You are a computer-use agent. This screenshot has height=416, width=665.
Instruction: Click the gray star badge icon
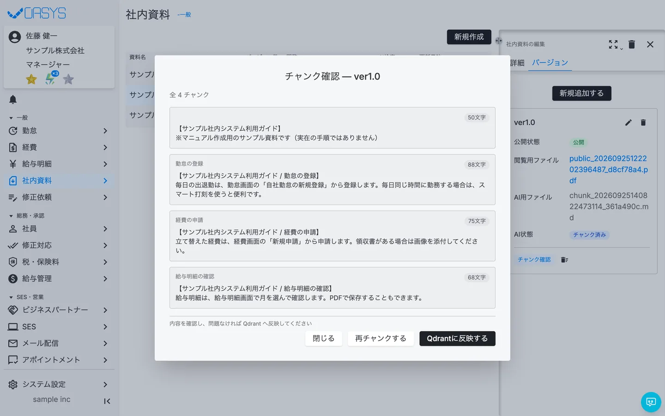click(68, 79)
